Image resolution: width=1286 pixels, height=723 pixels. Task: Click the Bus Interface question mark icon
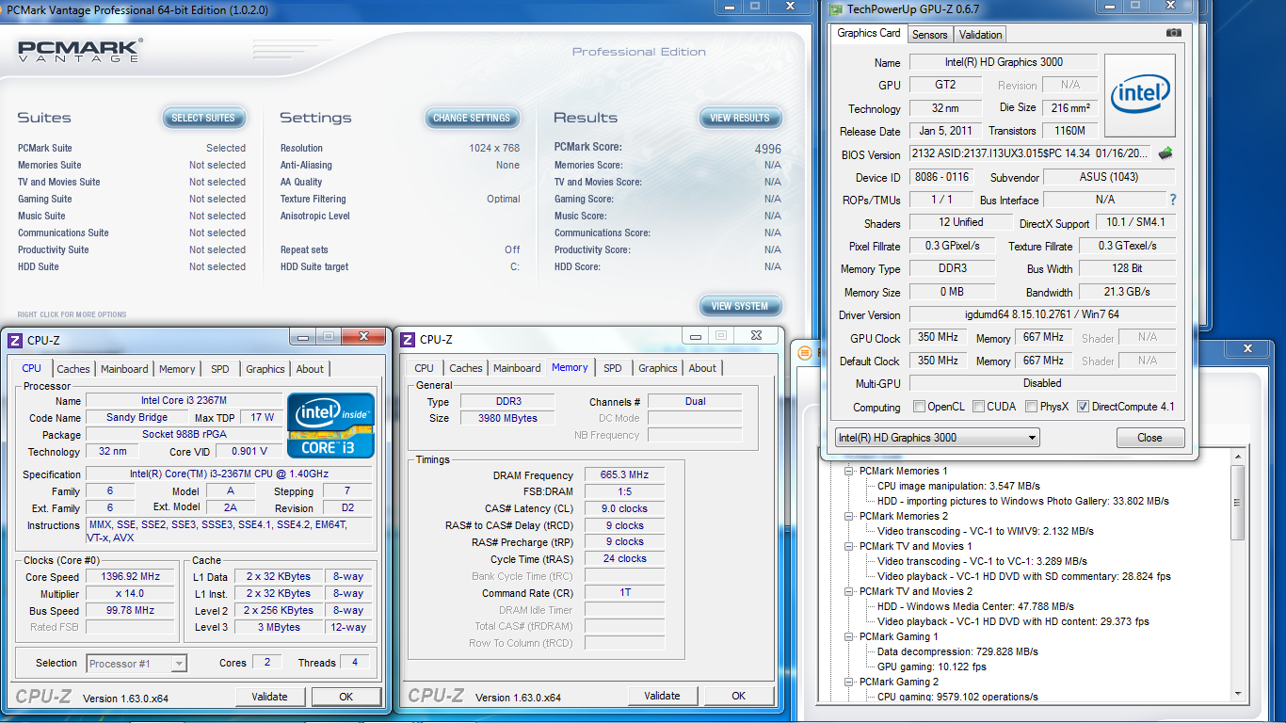point(1172,200)
